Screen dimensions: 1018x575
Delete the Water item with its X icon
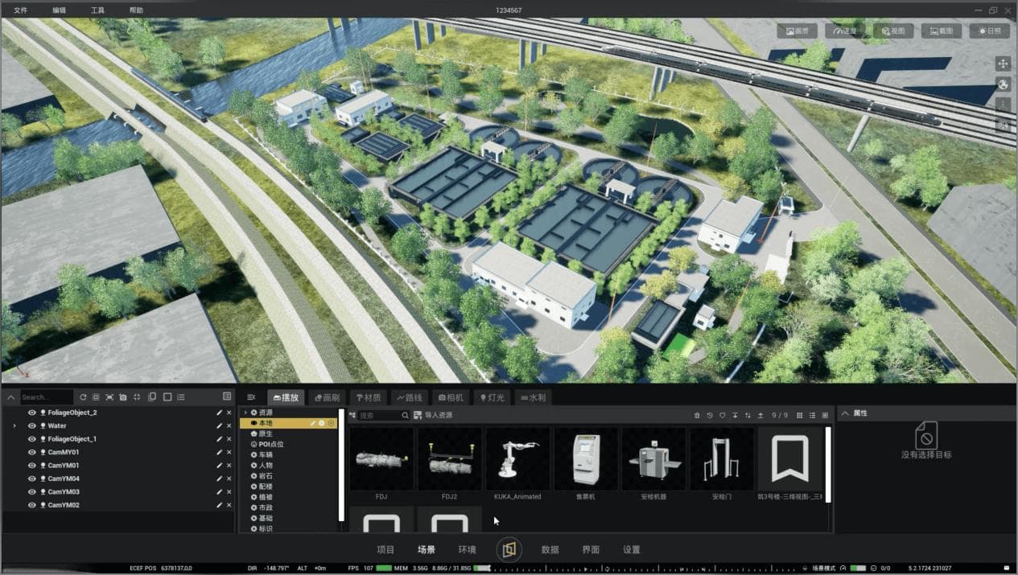229,425
